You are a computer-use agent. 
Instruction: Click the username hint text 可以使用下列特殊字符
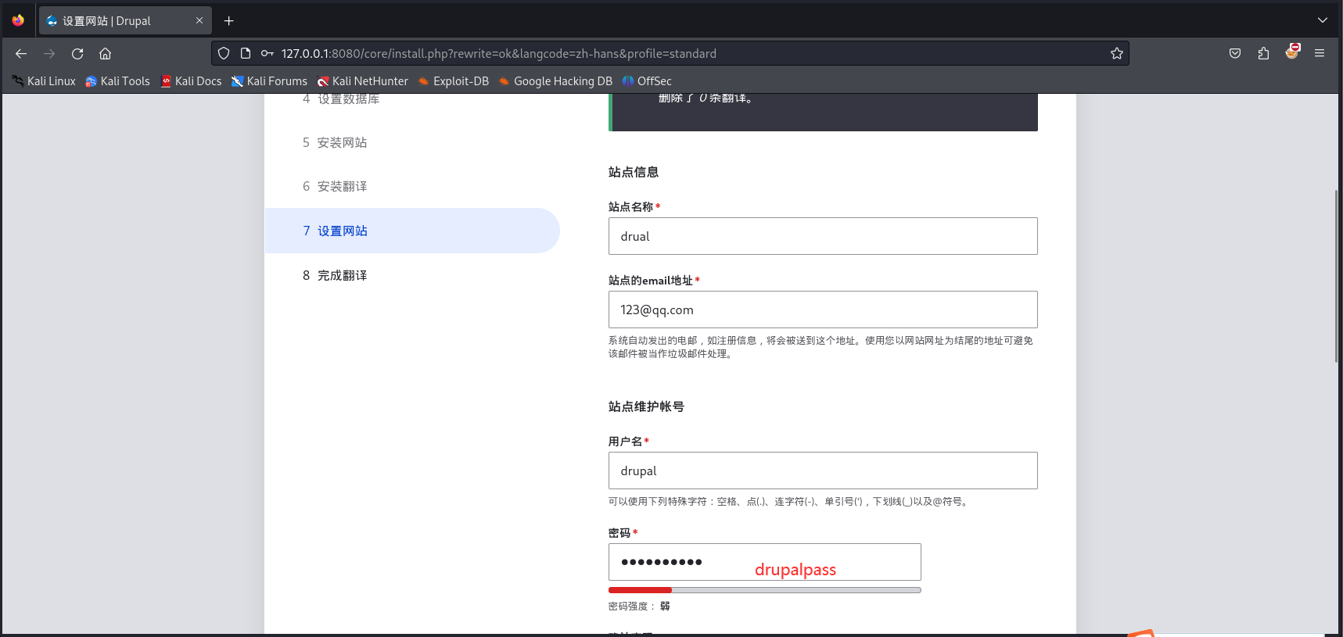(x=790, y=502)
